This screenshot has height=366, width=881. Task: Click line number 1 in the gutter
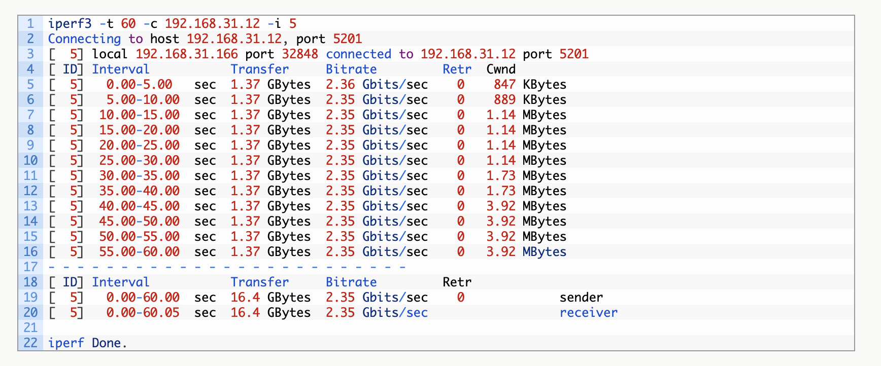30,24
